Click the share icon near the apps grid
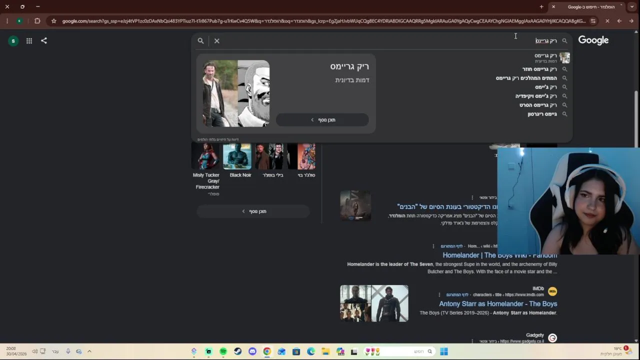The image size is (640, 360). [x=44, y=40]
